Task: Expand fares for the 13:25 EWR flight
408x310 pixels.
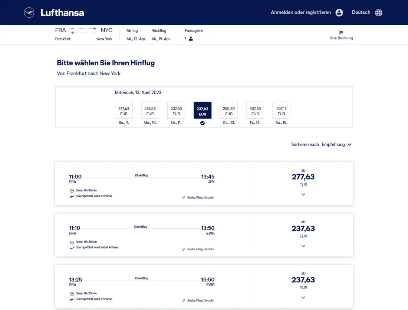Action: coord(303,297)
